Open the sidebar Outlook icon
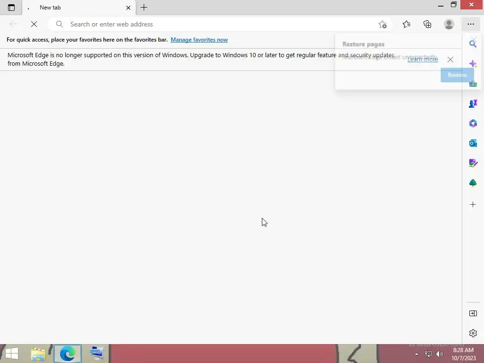This screenshot has height=363, width=484. [473, 143]
